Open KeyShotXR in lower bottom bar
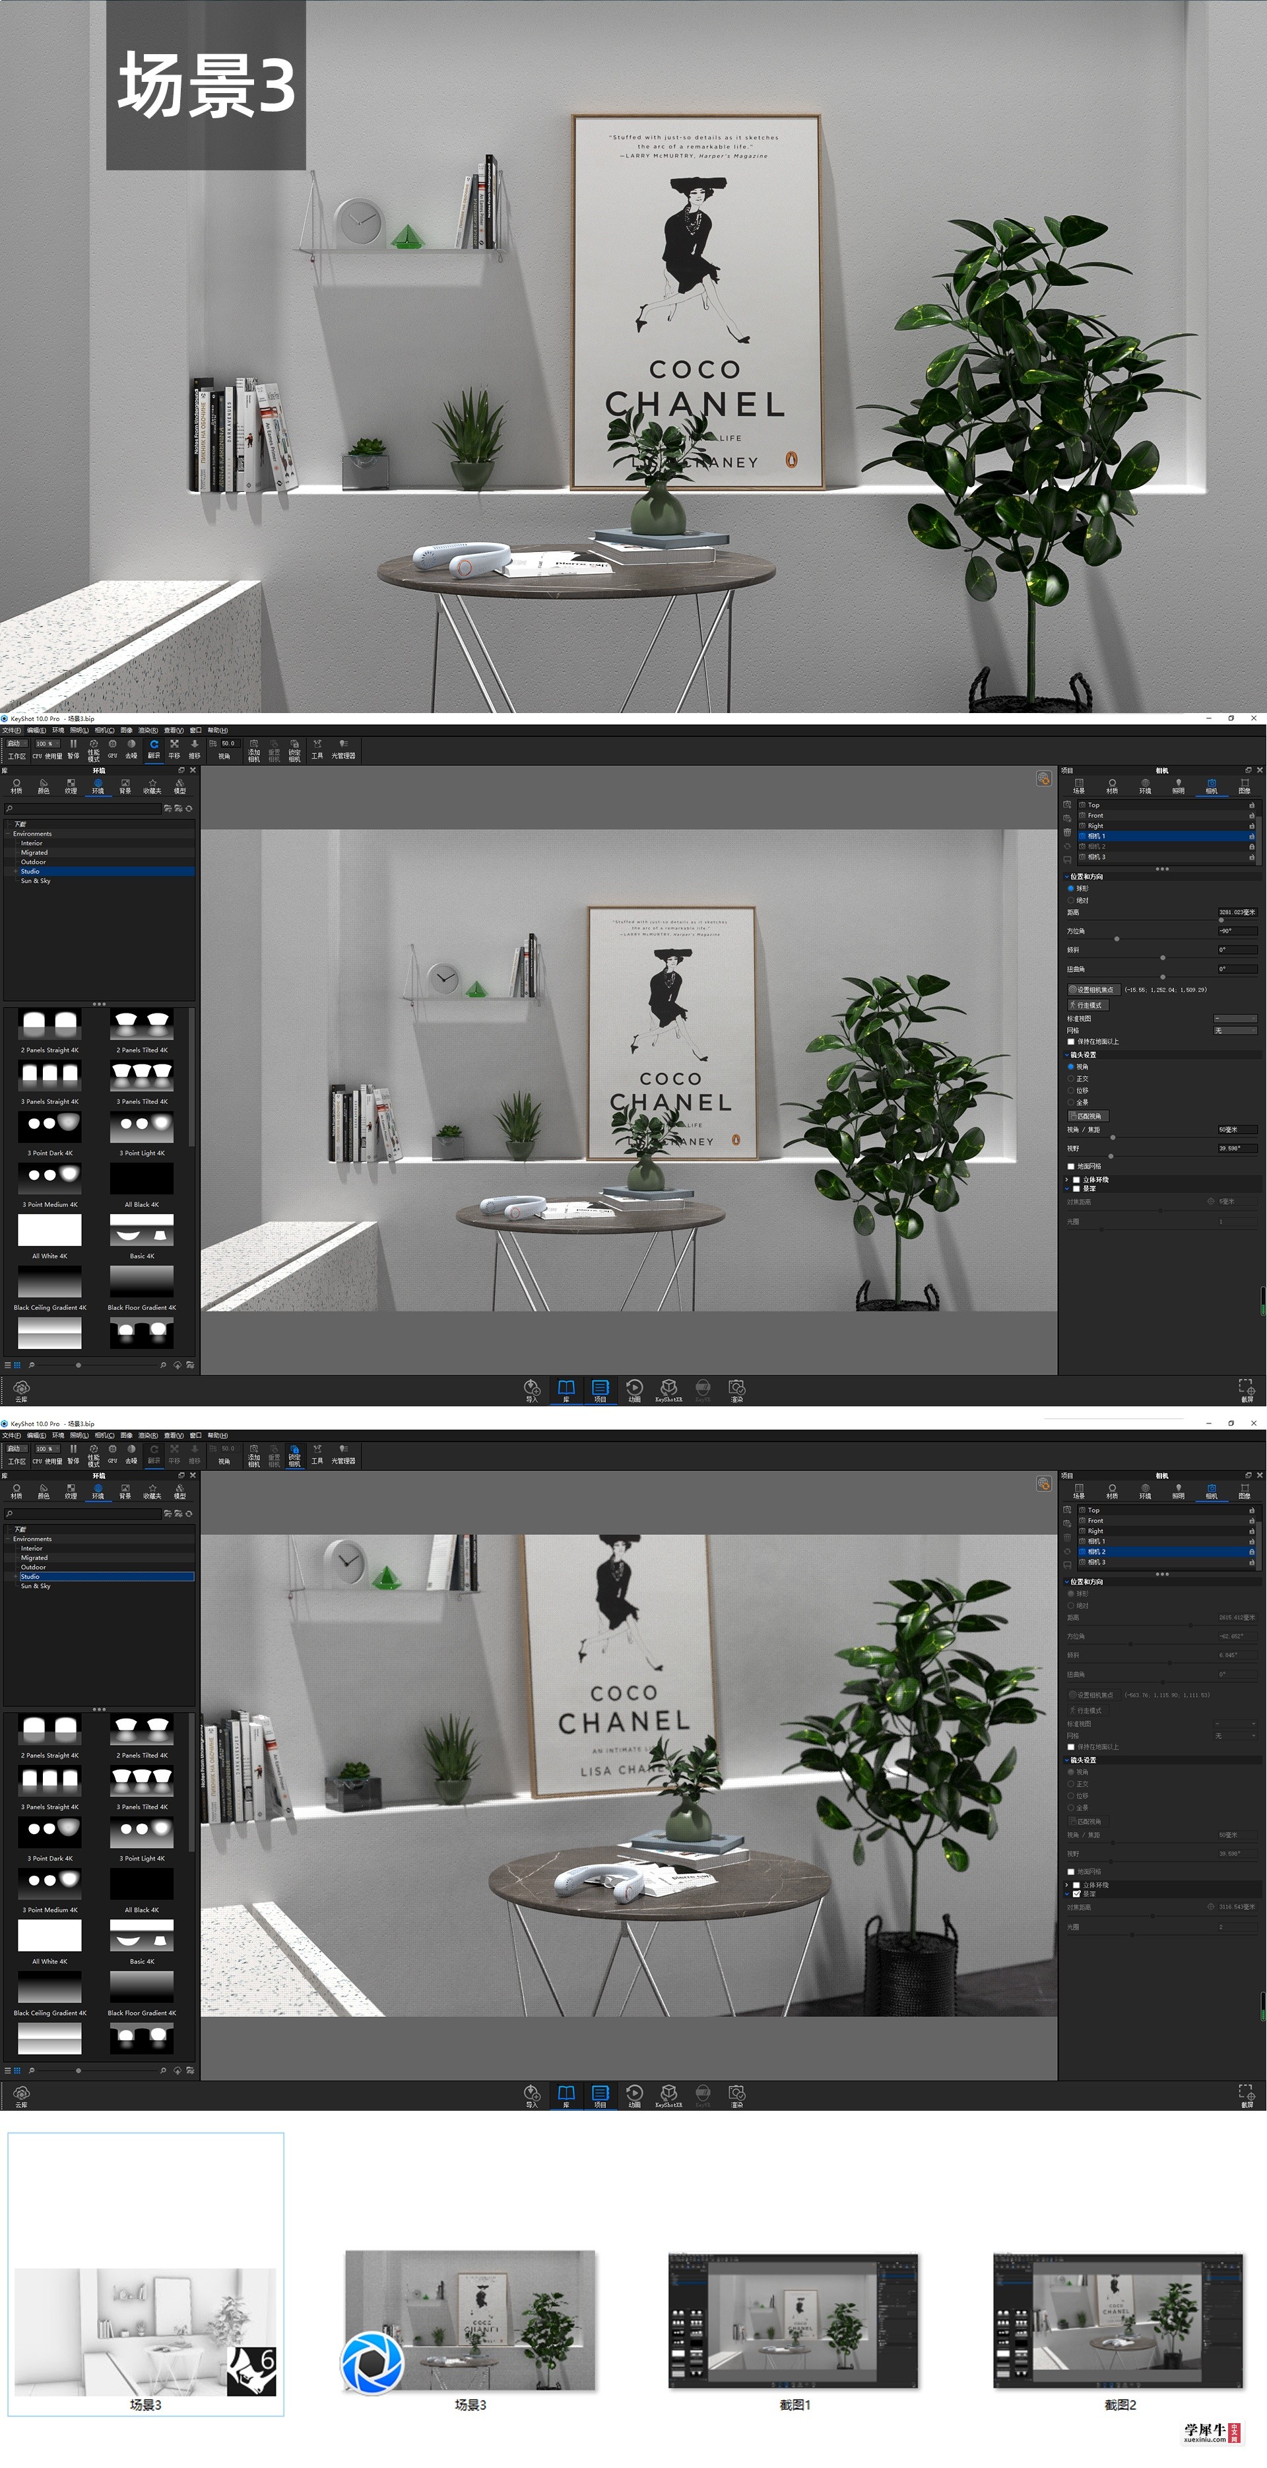Viewport: 1267px width, 2468px height. (668, 2096)
